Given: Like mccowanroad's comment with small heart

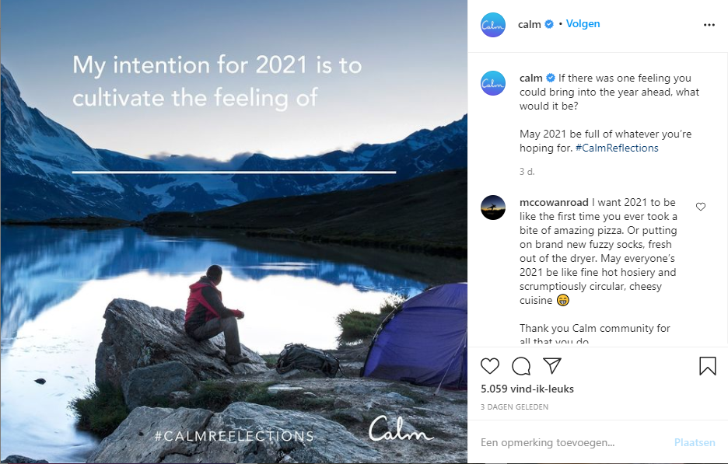Looking at the screenshot, I should [x=701, y=207].
